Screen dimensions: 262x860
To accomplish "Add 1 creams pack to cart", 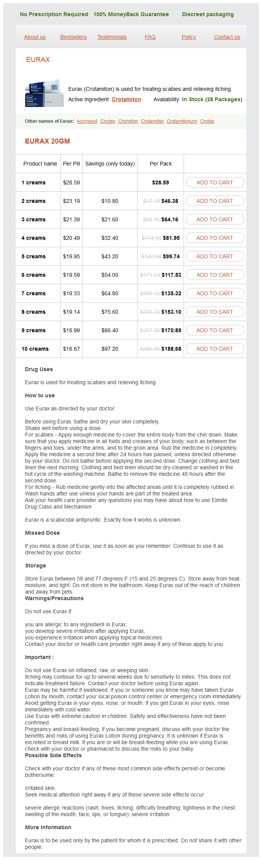I will click(x=215, y=182).
